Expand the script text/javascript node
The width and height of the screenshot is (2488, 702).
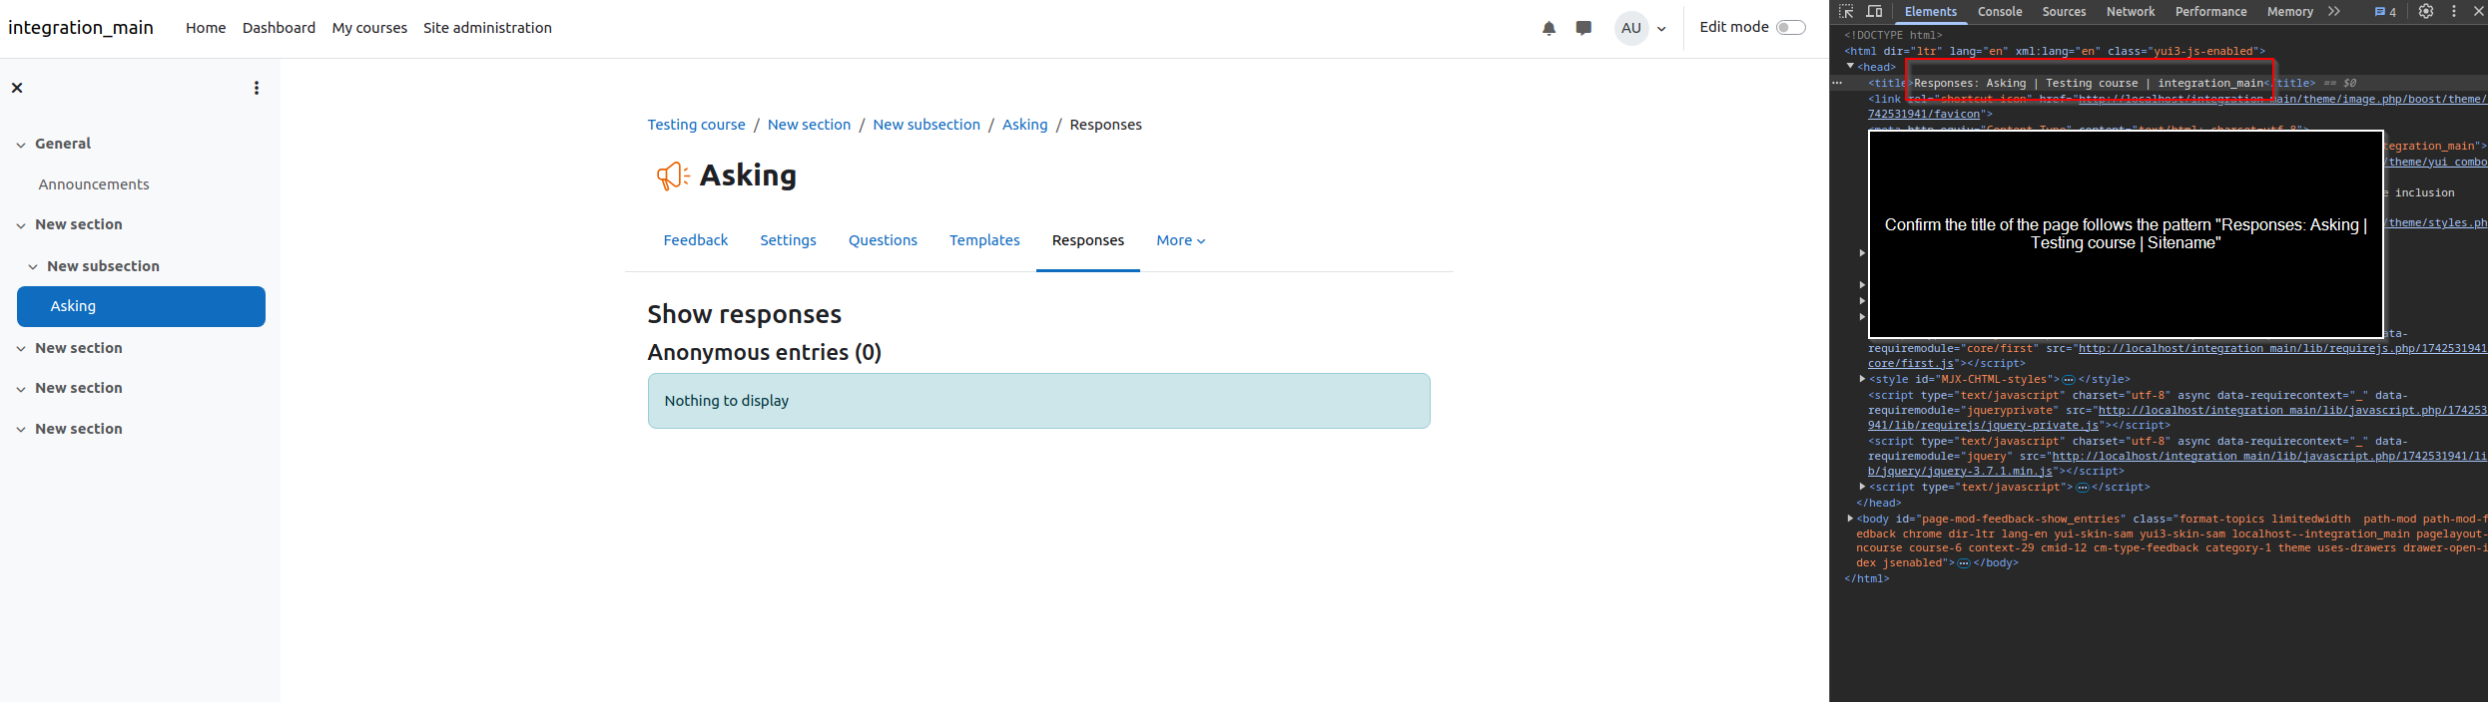[x=1862, y=487]
